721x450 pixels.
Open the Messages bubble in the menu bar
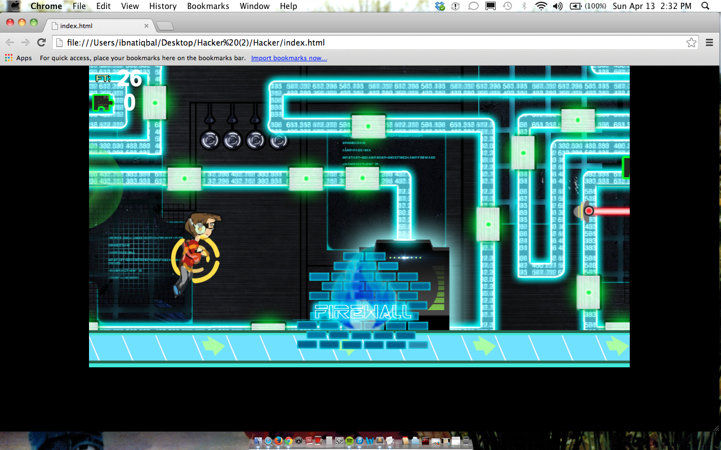point(474,6)
